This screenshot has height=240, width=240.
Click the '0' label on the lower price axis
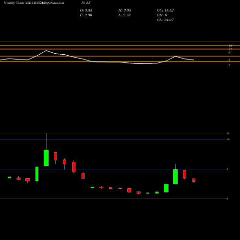(x=227, y=199)
